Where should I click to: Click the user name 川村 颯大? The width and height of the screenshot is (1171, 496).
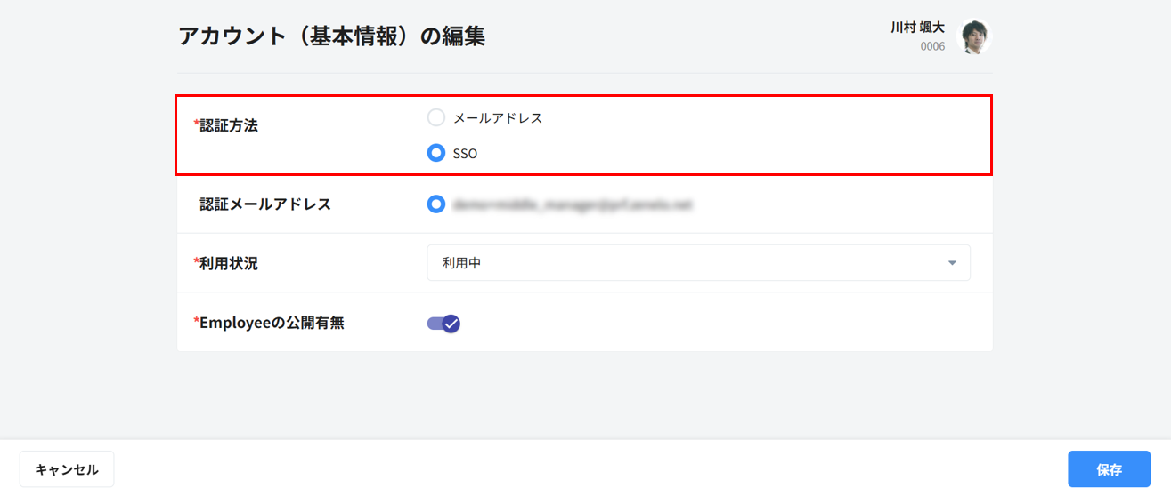point(917,28)
